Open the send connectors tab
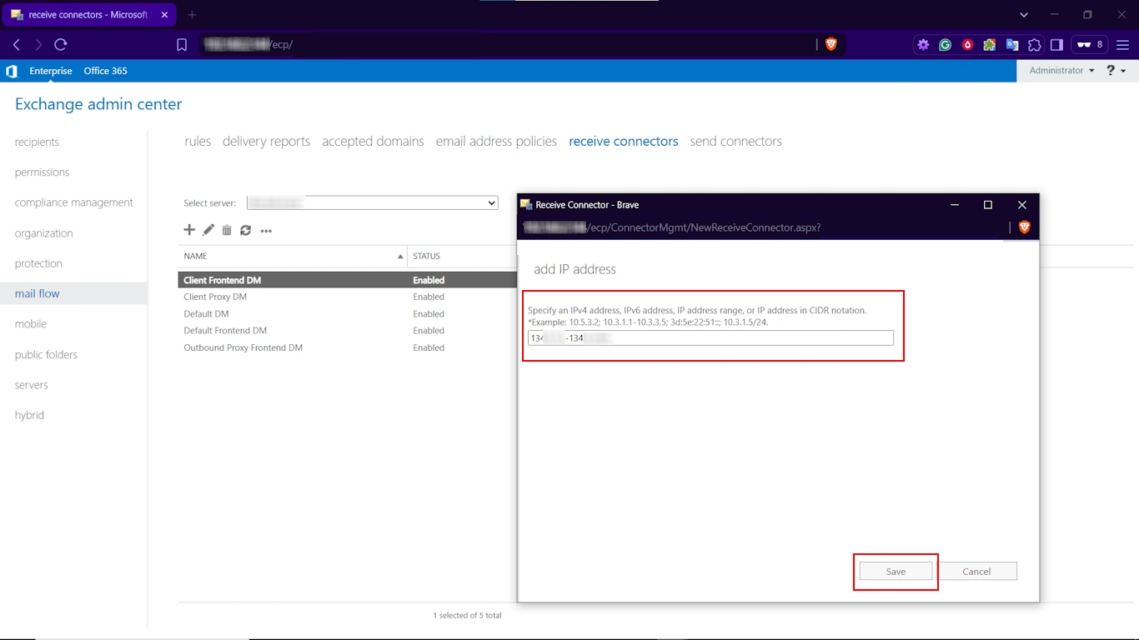The height and width of the screenshot is (640, 1139). (x=736, y=142)
